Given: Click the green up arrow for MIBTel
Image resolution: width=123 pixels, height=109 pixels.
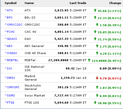Looking at the screenshot, I should point(89,60).
